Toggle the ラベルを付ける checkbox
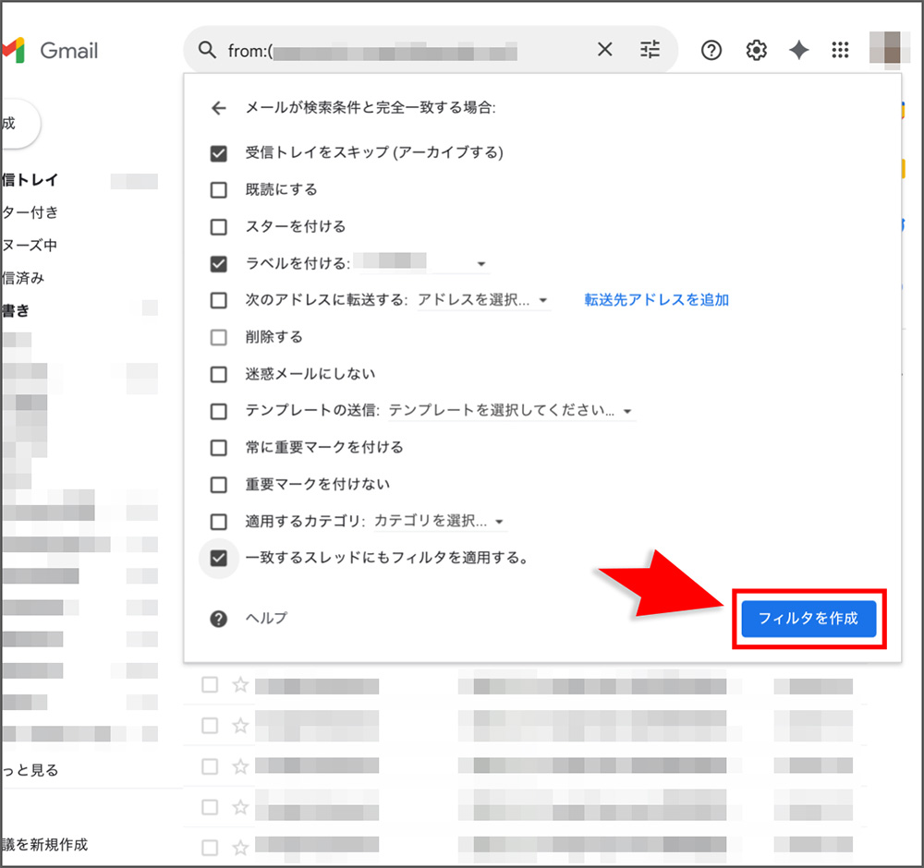The height and width of the screenshot is (868, 924). [x=219, y=264]
